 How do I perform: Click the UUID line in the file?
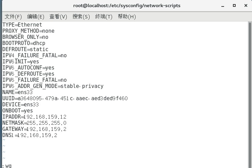pyautogui.click(x=65, y=98)
